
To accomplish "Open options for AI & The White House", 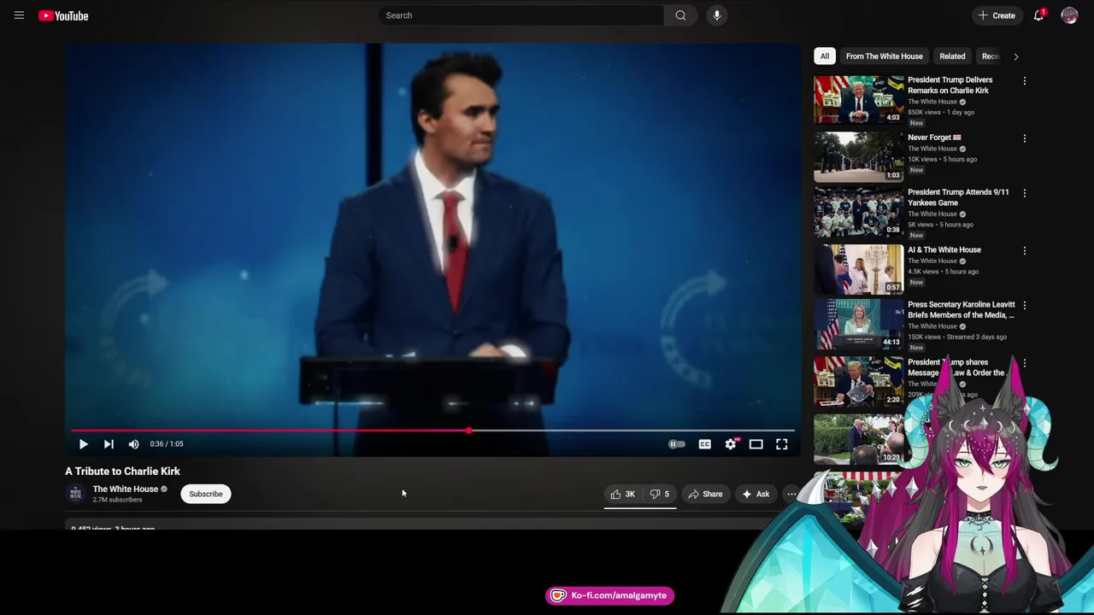I will [1025, 251].
